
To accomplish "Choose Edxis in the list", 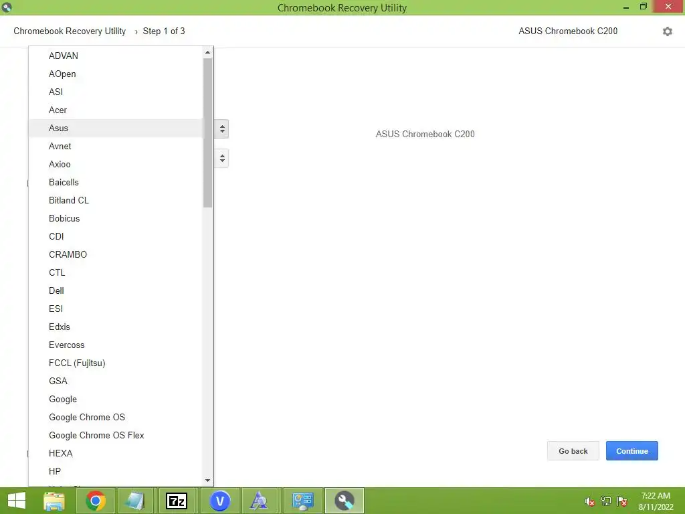I will tap(116, 327).
